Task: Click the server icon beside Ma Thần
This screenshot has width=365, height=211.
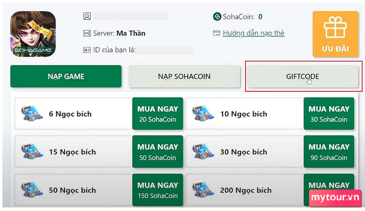Action: [87, 33]
